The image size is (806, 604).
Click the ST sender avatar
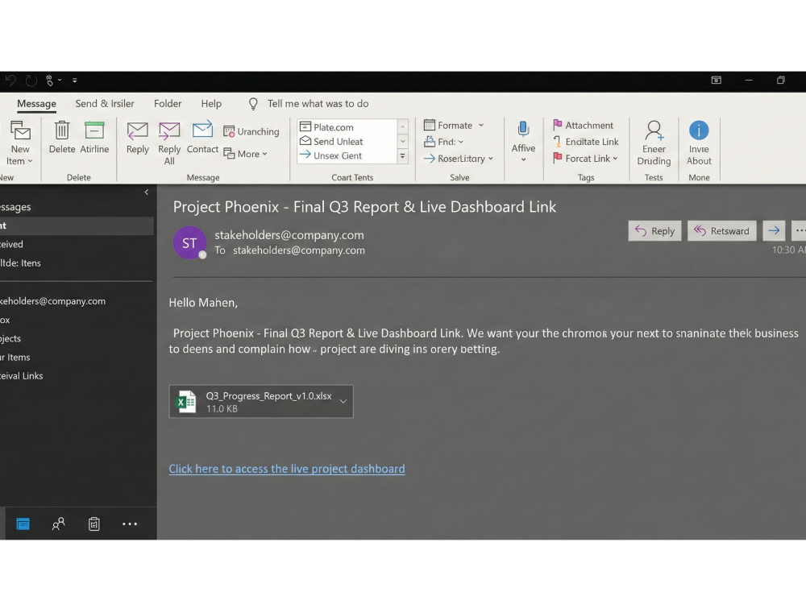point(189,243)
